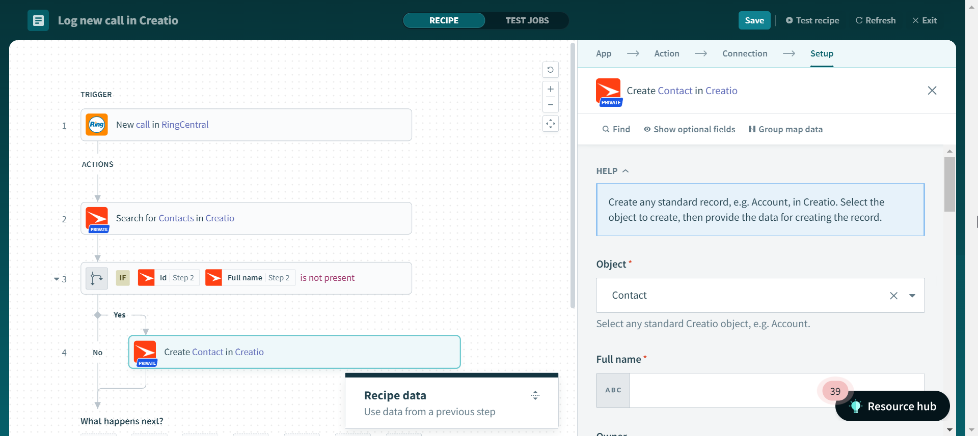Click the RingCentral icon in step 1
This screenshot has width=978, height=436.
[97, 125]
